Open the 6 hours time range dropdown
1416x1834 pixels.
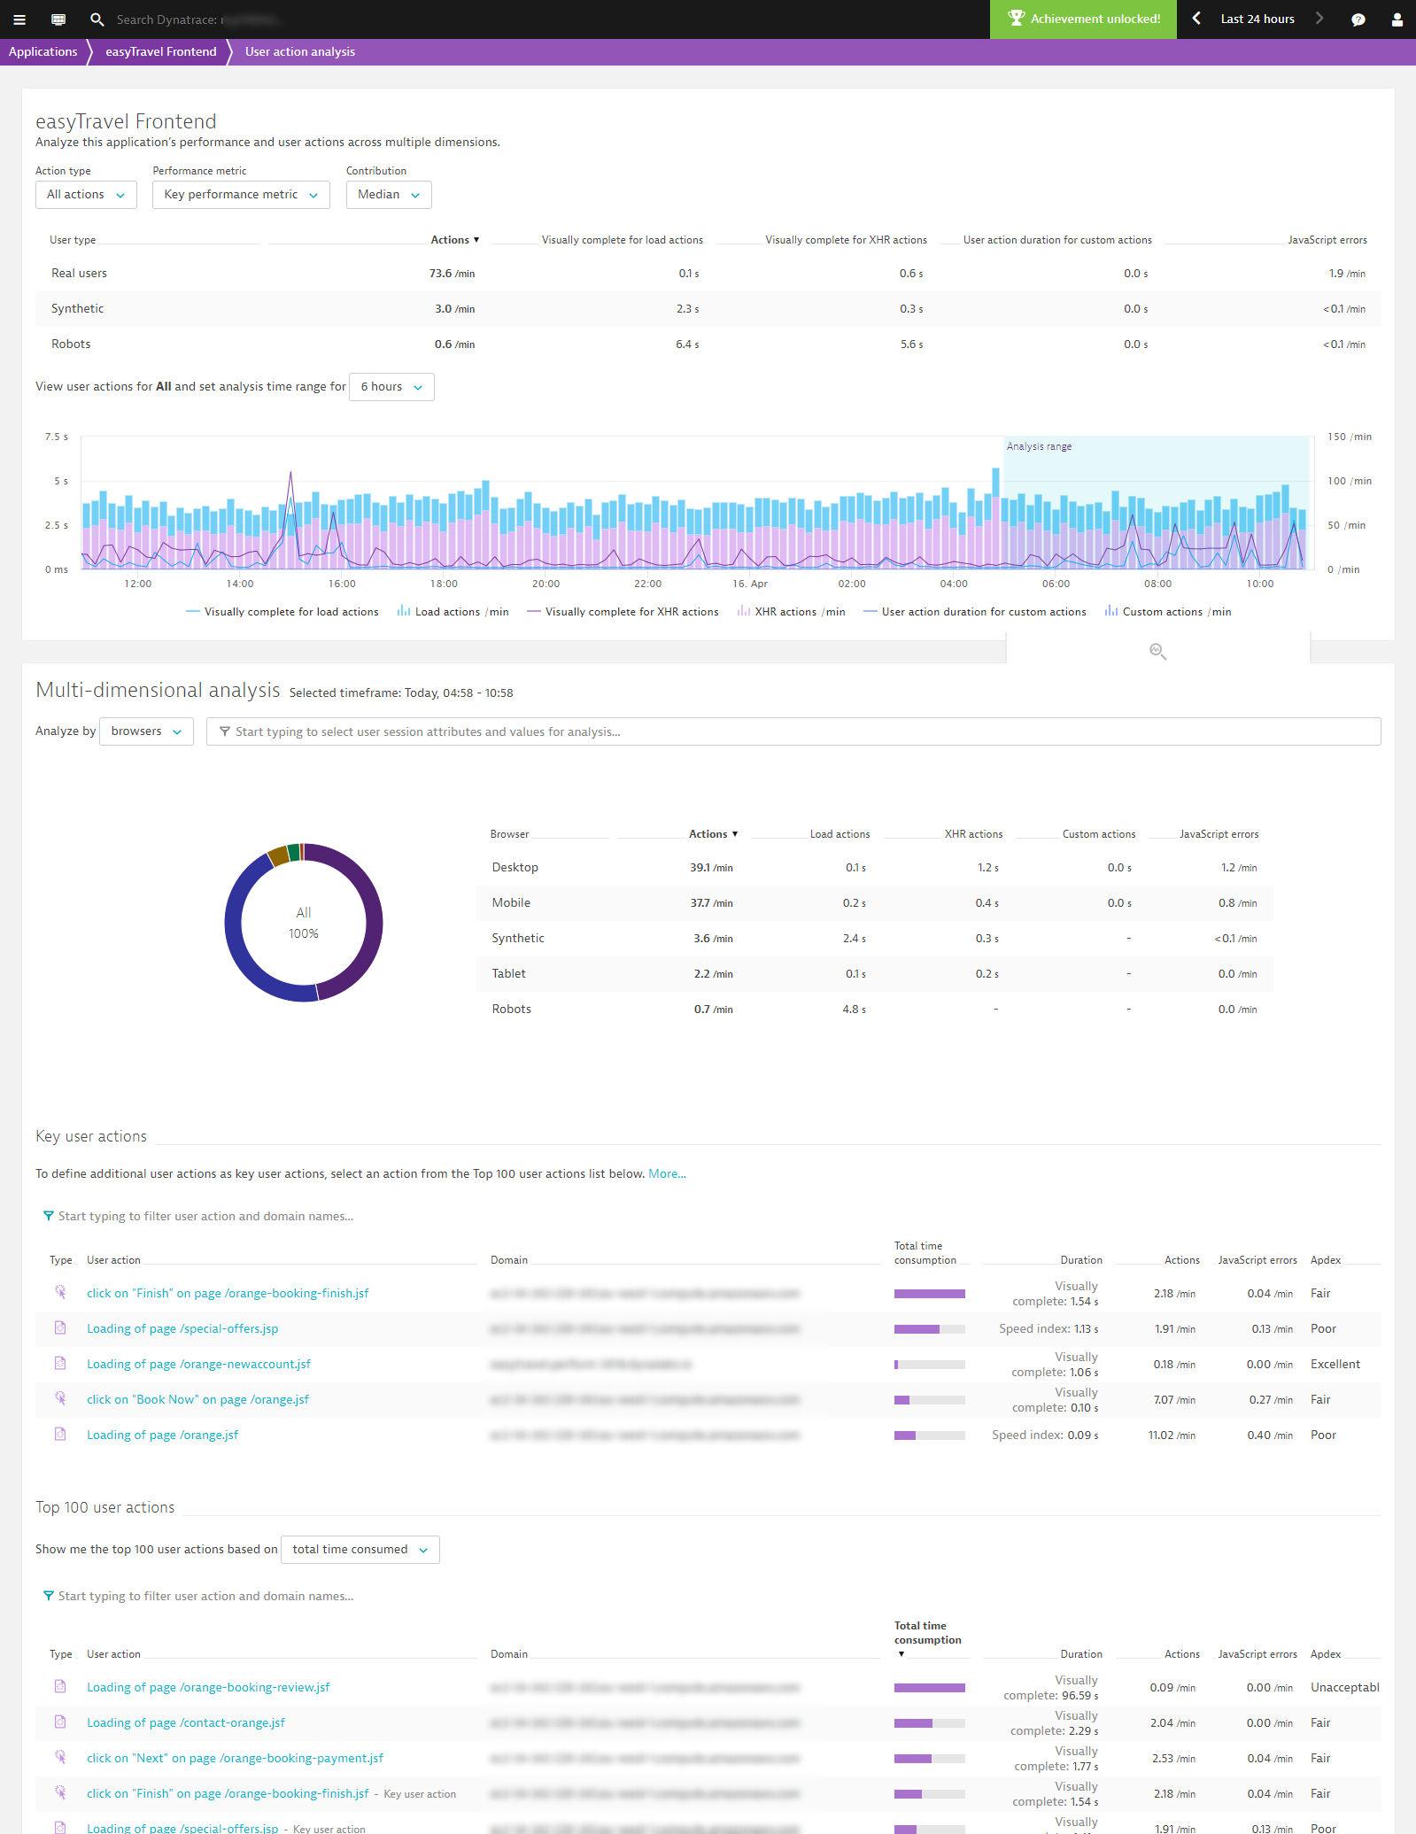391,387
